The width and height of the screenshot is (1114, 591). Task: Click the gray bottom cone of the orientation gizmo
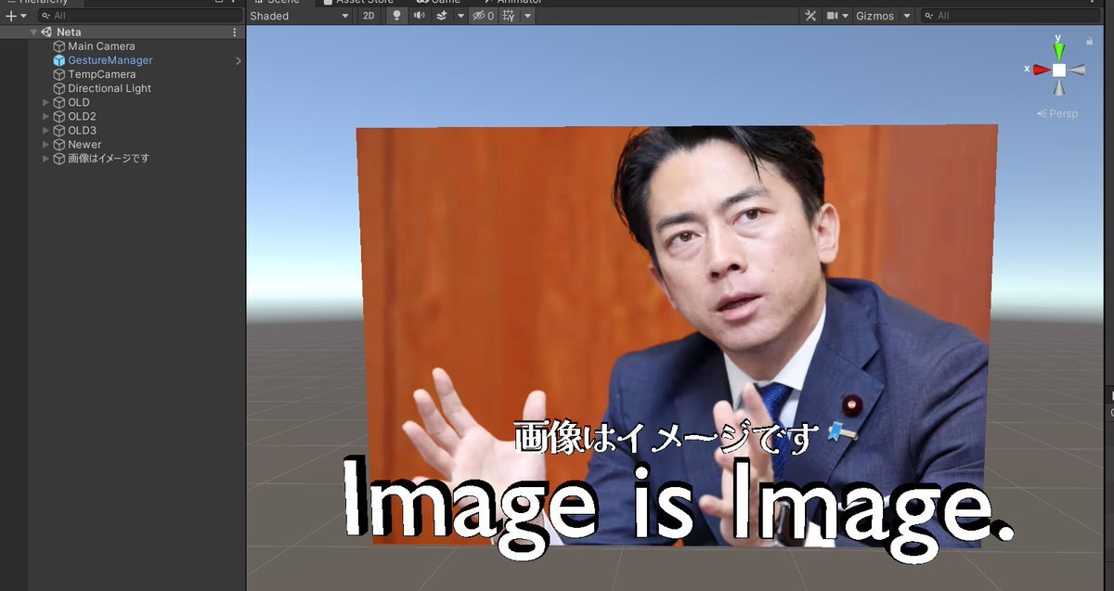pyautogui.click(x=1058, y=86)
